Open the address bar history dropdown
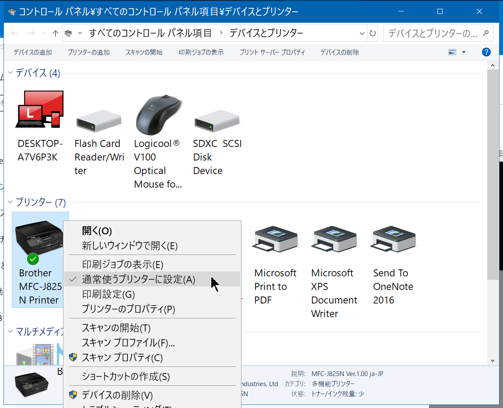The height and width of the screenshot is (408, 503). click(362, 33)
